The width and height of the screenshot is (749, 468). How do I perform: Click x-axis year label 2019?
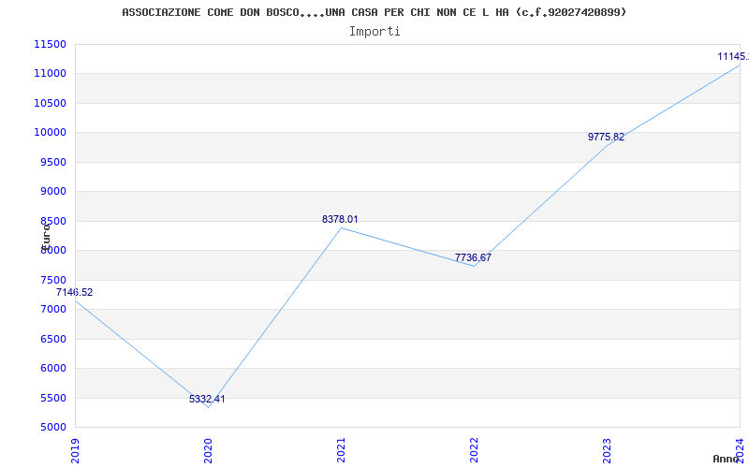75,450
